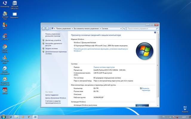
Task: Show hidden tray icons arrow
Action: tap(167, 117)
